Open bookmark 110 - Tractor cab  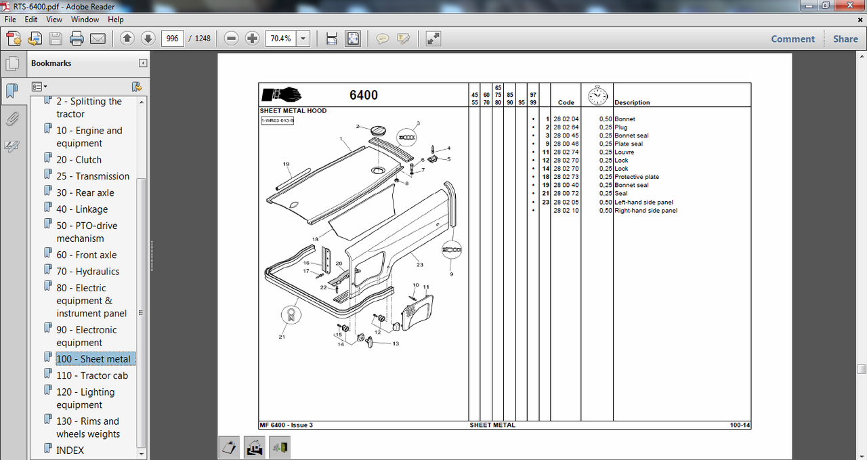92,376
